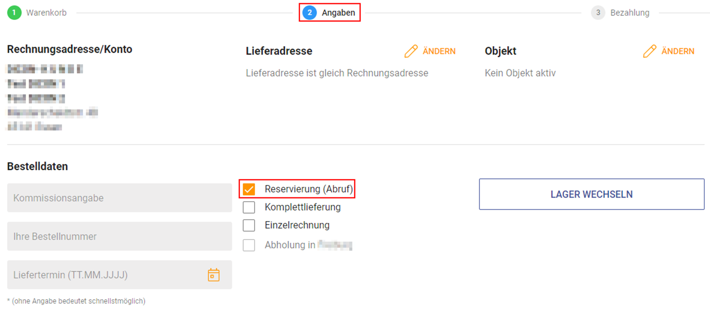Click the pencil icon beside Objekt
The image size is (710, 318).
point(650,51)
